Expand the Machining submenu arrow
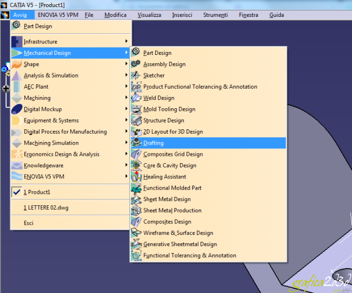Screen dimensions: 352x293 point(126,98)
